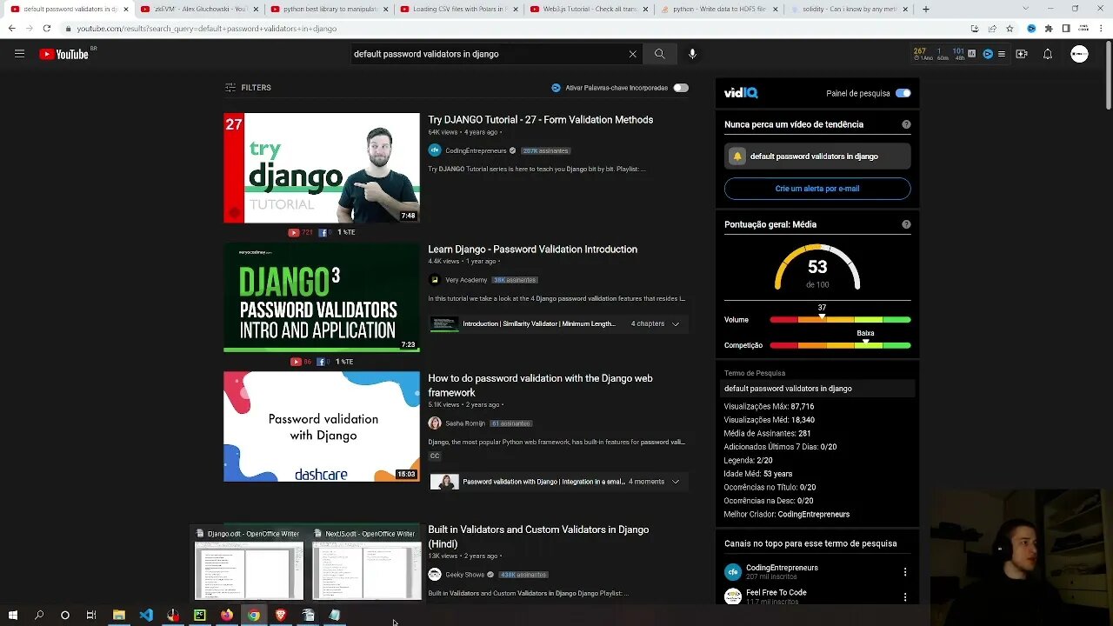The width and height of the screenshot is (1113, 626).
Task: Click Volume score marker at 37
Action: click(822, 316)
